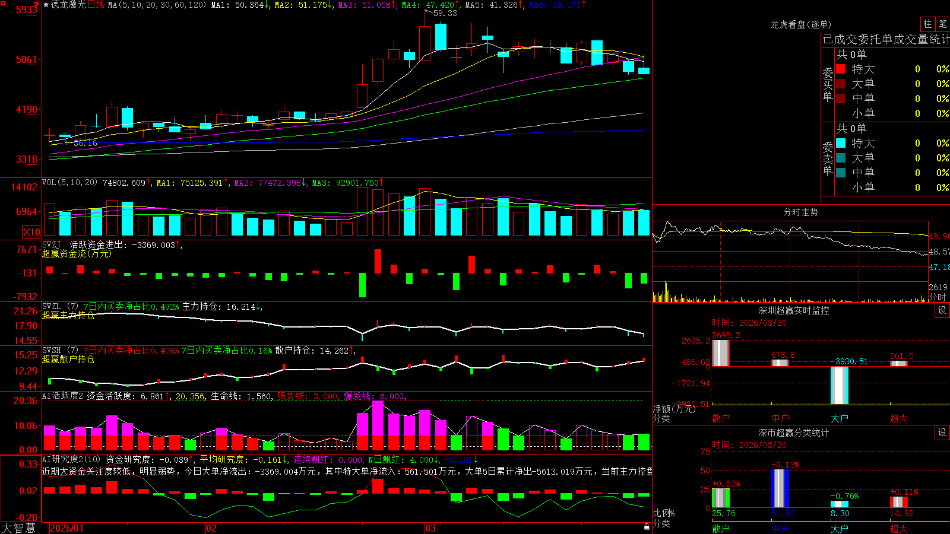The image size is (950, 534).
Task: Click the 超赢资金流(万元) legend
Action: (x=77, y=253)
